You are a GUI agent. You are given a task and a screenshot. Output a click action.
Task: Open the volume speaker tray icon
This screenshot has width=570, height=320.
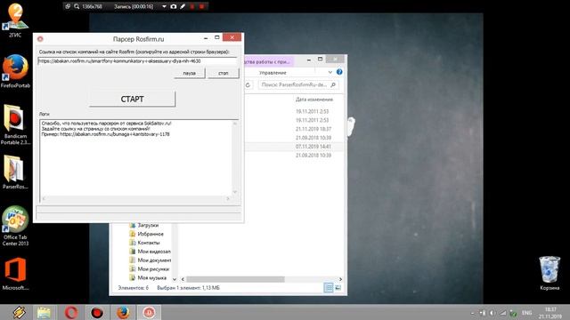coord(493,313)
